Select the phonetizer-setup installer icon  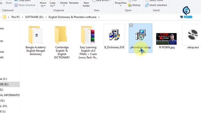[x=140, y=35]
